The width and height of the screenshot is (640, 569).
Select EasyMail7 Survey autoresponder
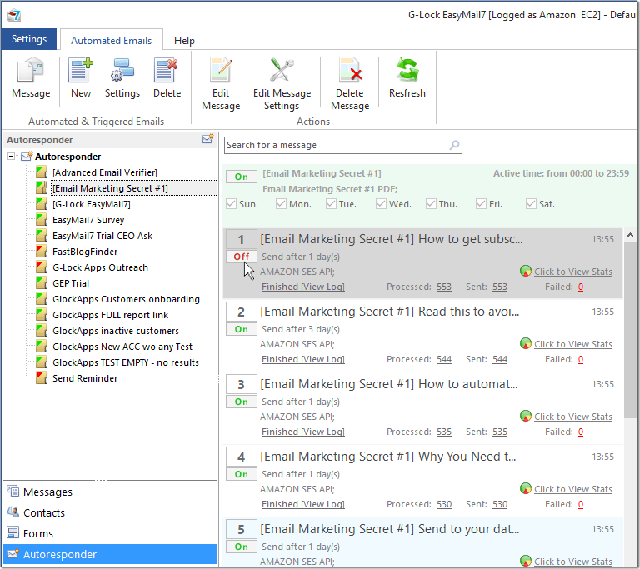88,220
